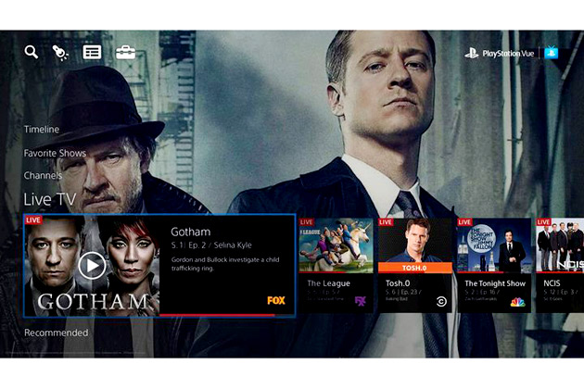
Task: Open The League show thumbnail
Action: [336, 245]
